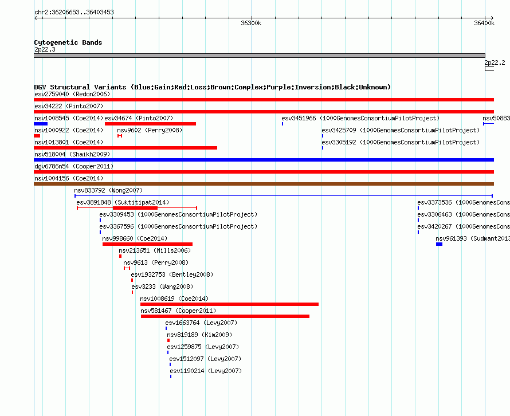Click the brown complex bar of nsv1004156
Viewport: 510px width, 416px height.
pos(264,184)
